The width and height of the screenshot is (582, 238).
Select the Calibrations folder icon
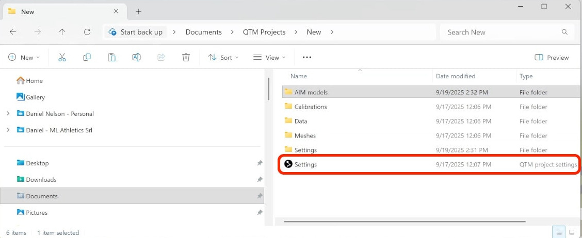[288, 107]
